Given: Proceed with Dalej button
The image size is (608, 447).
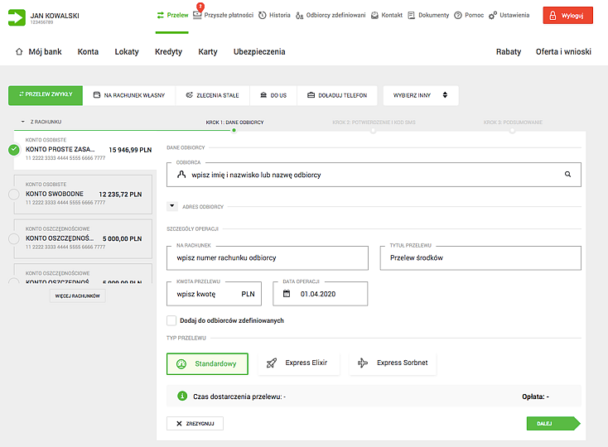Looking at the screenshot, I should tap(553, 423).
